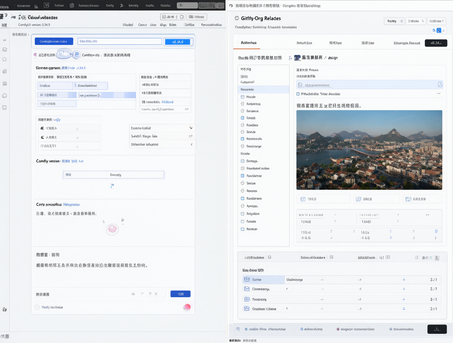Toggle the pill switch beside the Comfy label
The height and width of the screenshot is (343, 453).
tap(65, 54)
